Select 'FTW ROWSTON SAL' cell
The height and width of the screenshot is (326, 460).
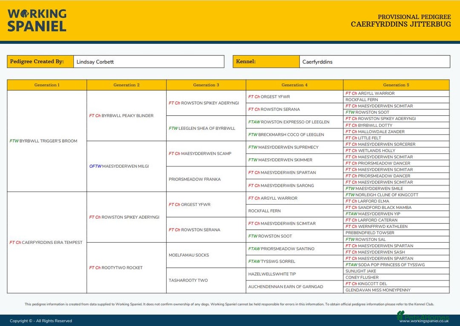point(396,239)
